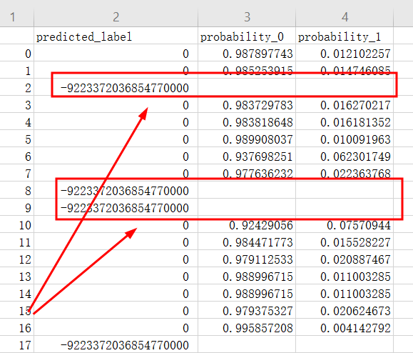This screenshot has height=353, width=413.
Task: Select cell with value 0.995857208
Action: [247, 328]
